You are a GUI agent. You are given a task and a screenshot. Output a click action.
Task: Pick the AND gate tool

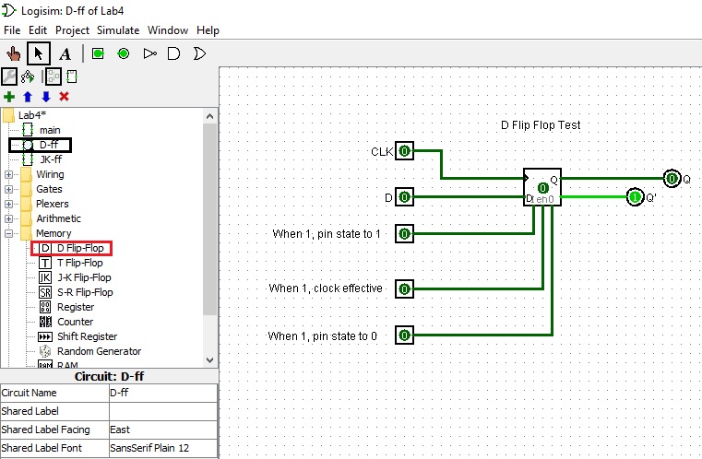click(173, 54)
